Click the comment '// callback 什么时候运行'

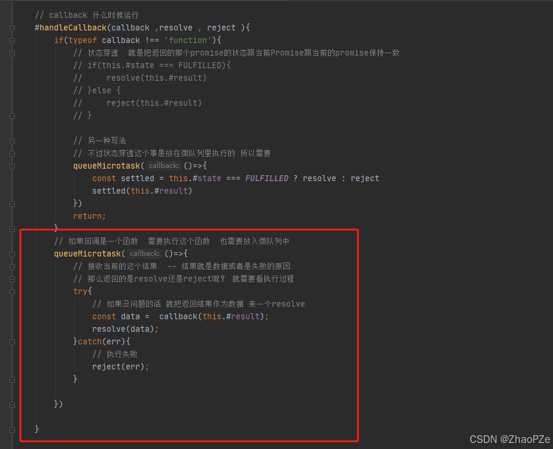click(x=87, y=15)
